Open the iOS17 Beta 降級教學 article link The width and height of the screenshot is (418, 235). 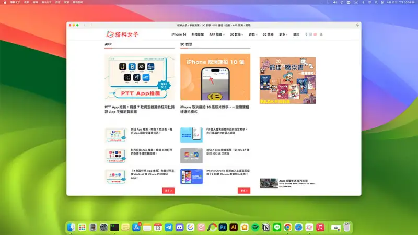[228, 151]
